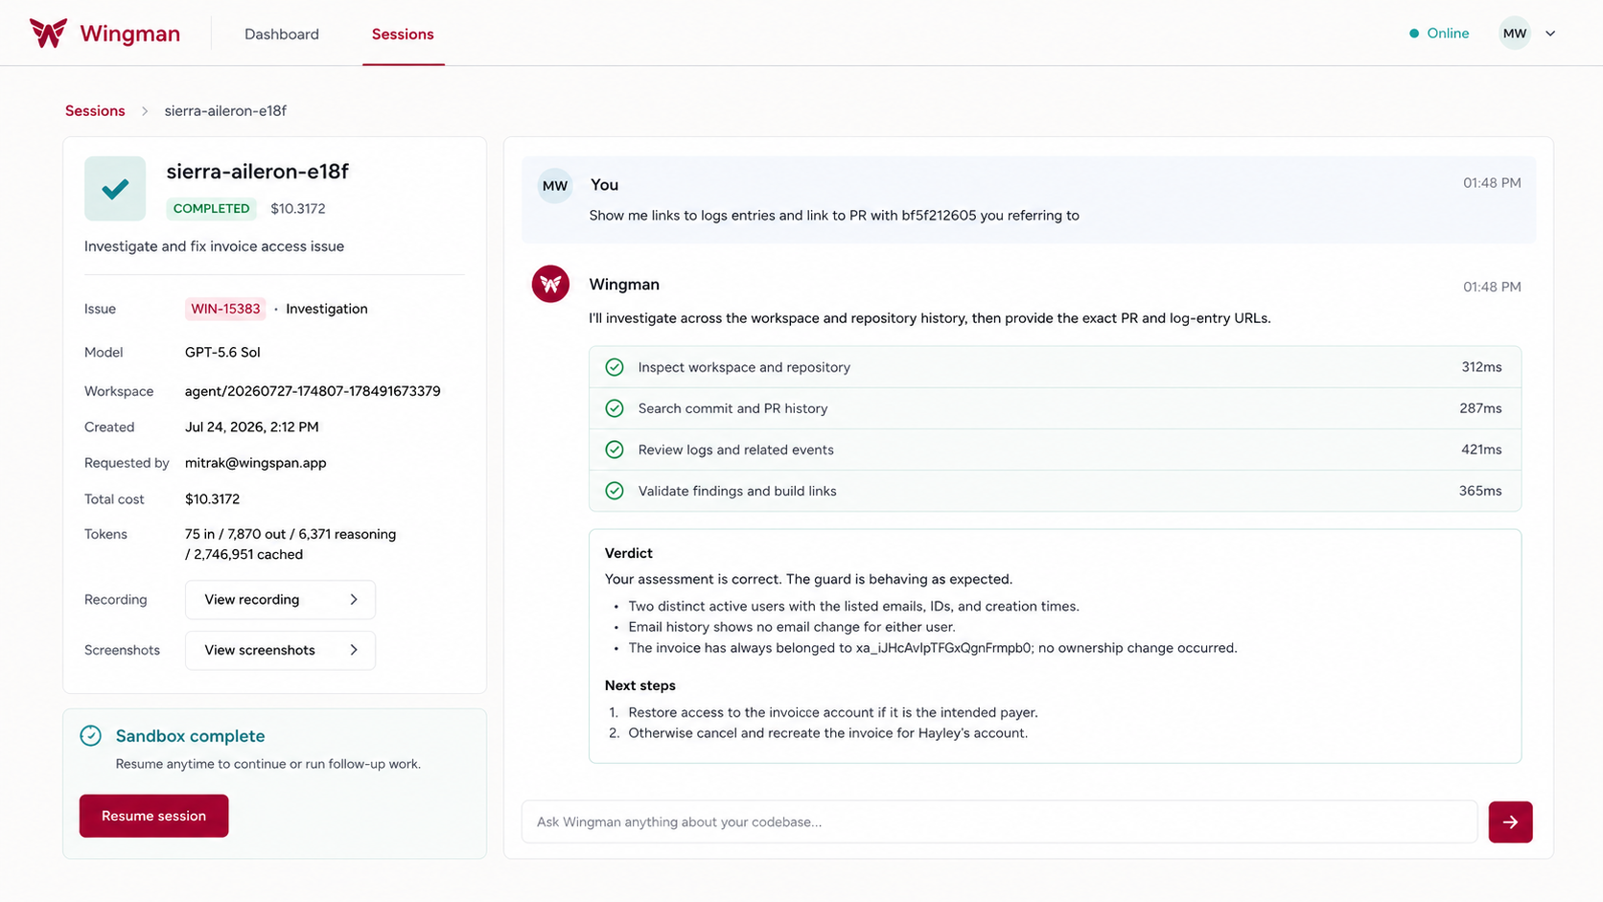
Task: Click the session title sierra-aileron-e18f heading
Action: 257,172
